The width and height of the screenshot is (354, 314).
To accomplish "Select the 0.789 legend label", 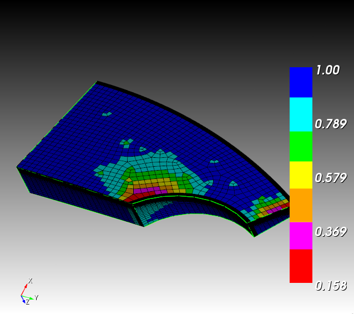I will tap(330, 124).
